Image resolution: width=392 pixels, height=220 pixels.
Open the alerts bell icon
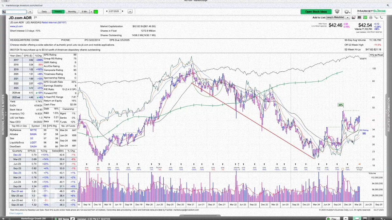[337, 11]
